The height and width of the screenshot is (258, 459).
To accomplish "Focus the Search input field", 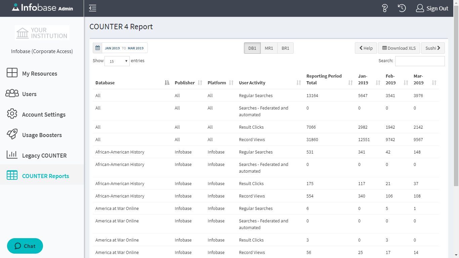I will [420, 61].
